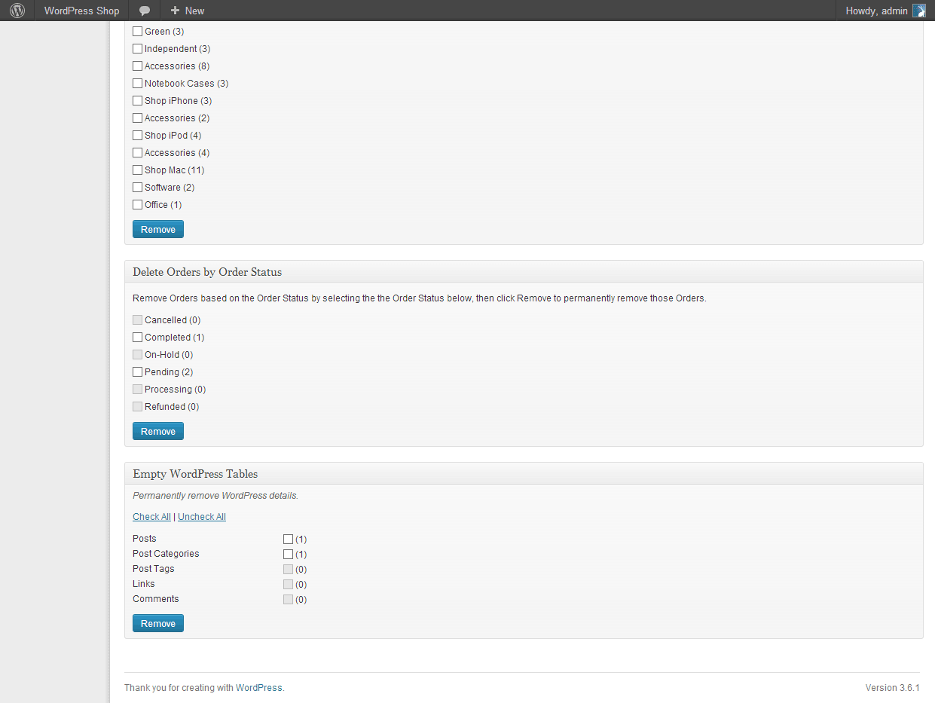Viewport: 935px width, 703px height.
Task: Click Remove under the category list
Action: (158, 229)
